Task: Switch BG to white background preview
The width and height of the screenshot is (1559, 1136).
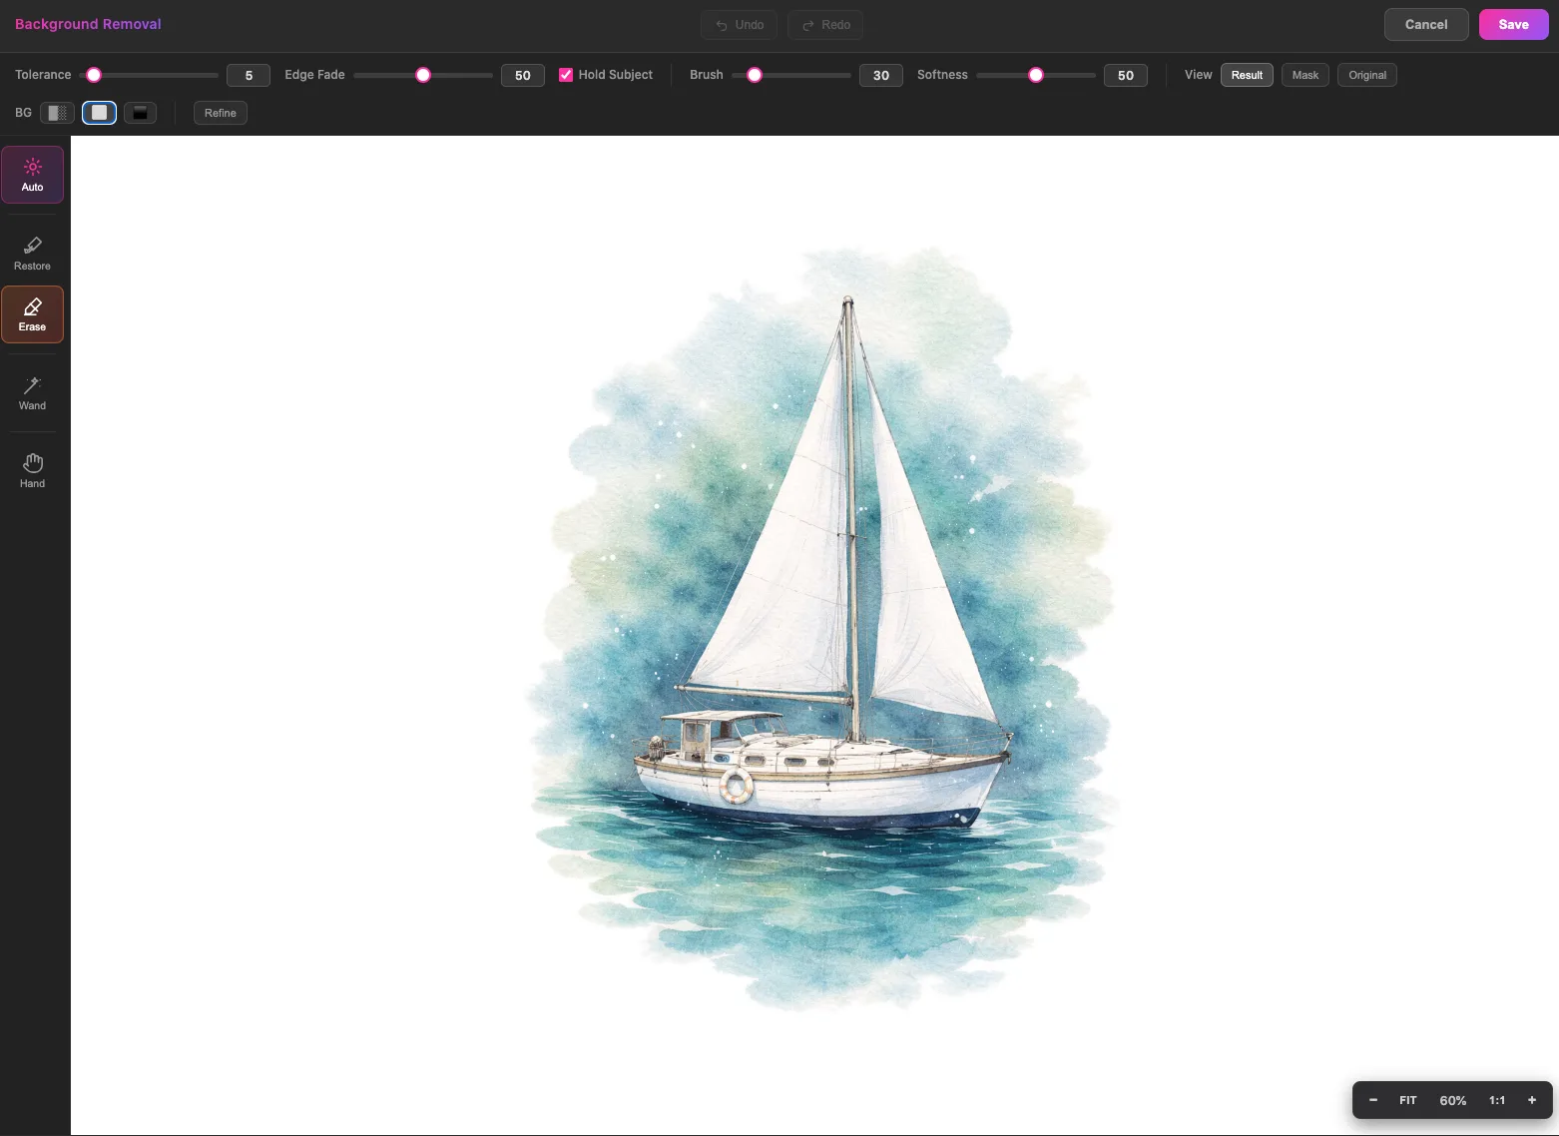Action: click(99, 113)
